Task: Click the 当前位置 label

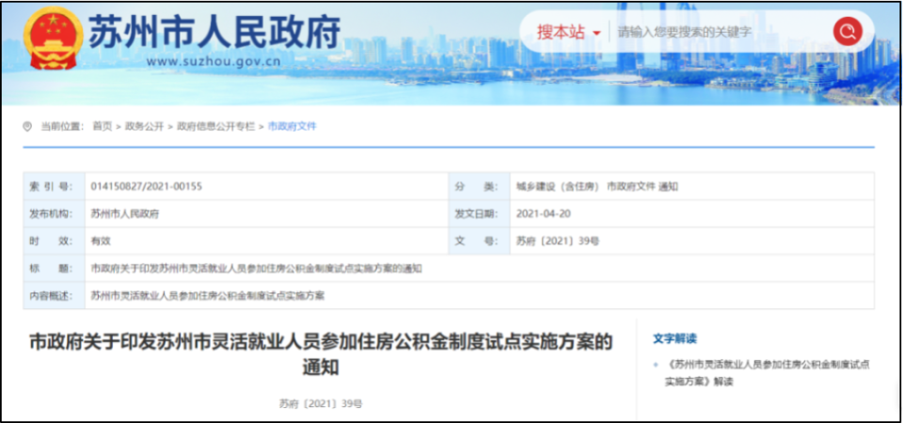Action: coord(62,127)
